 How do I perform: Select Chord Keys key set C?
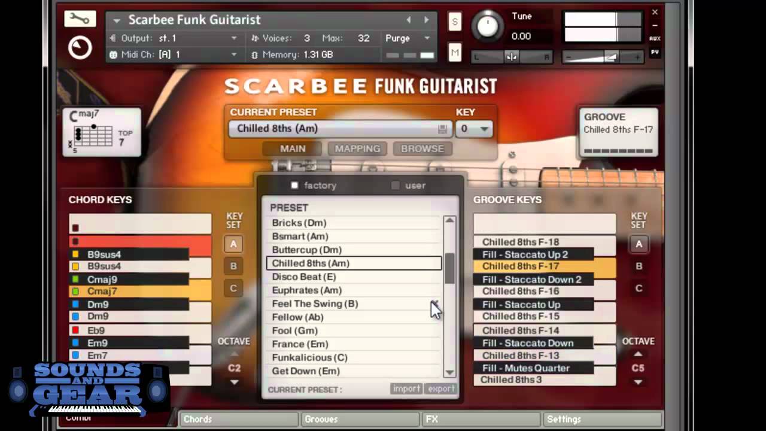pos(233,289)
